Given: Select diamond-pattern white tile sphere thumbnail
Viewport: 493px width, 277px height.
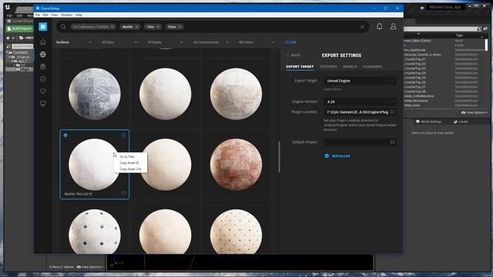Looking at the screenshot, I should tap(95, 232).
